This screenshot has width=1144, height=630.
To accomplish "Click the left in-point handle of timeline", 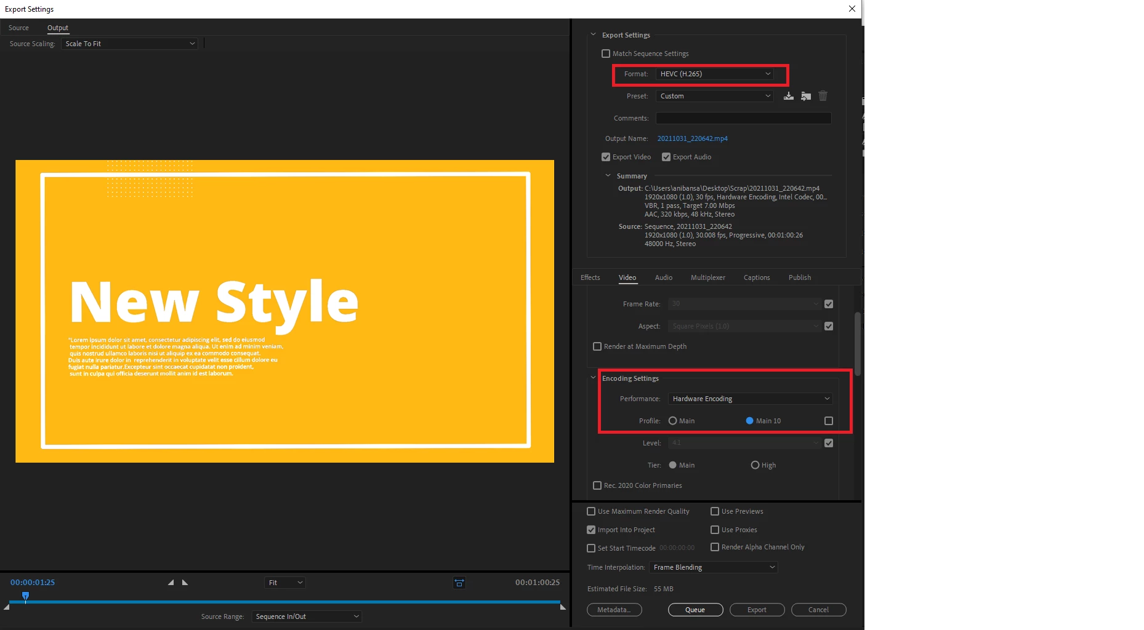I will pos(6,607).
